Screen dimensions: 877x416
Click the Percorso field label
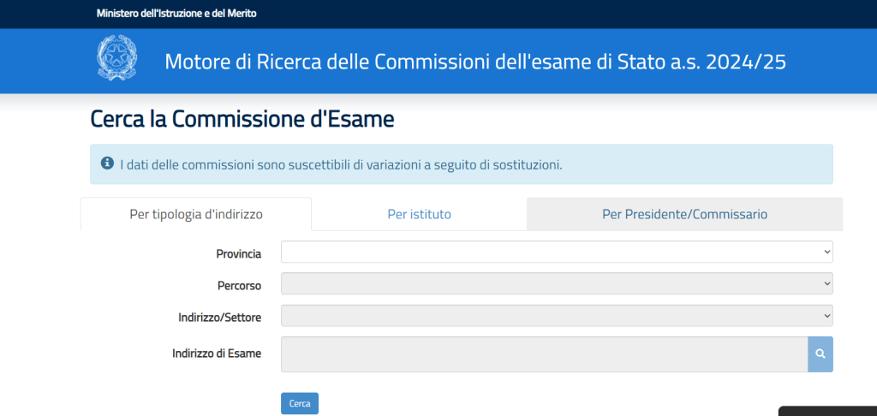tap(239, 285)
